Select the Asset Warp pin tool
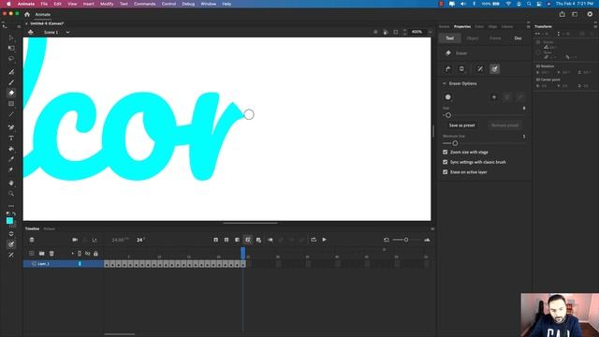The height and width of the screenshot is (337, 599). tap(11, 169)
